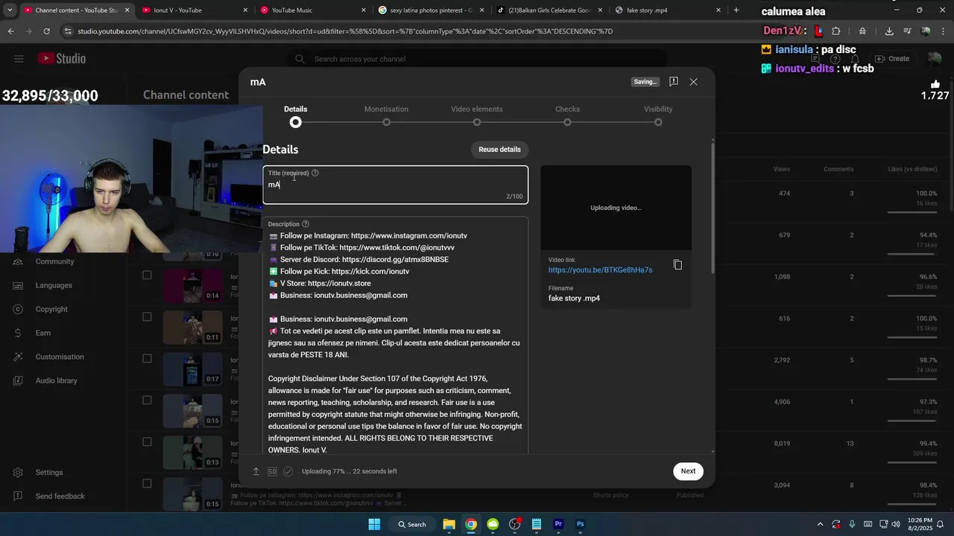Click Windows taskbar Search box
This screenshot has width=954, height=536.
pyautogui.click(x=412, y=524)
